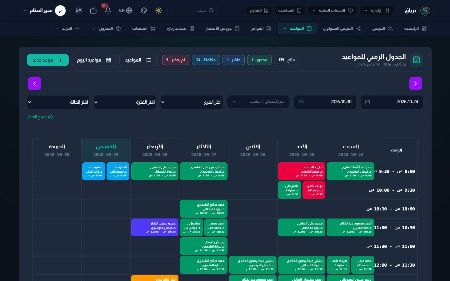Click the user avatar circle م
This screenshot has width=450, height=281.
point(60,11)
